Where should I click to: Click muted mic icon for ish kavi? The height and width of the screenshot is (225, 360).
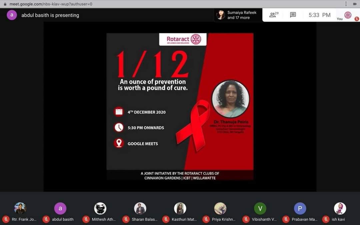click(x=326, y=219)
